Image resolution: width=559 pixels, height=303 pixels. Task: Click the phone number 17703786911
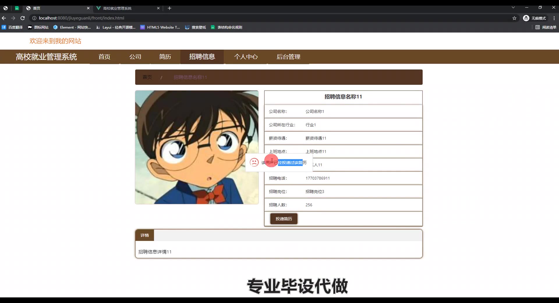coord(318,178)
